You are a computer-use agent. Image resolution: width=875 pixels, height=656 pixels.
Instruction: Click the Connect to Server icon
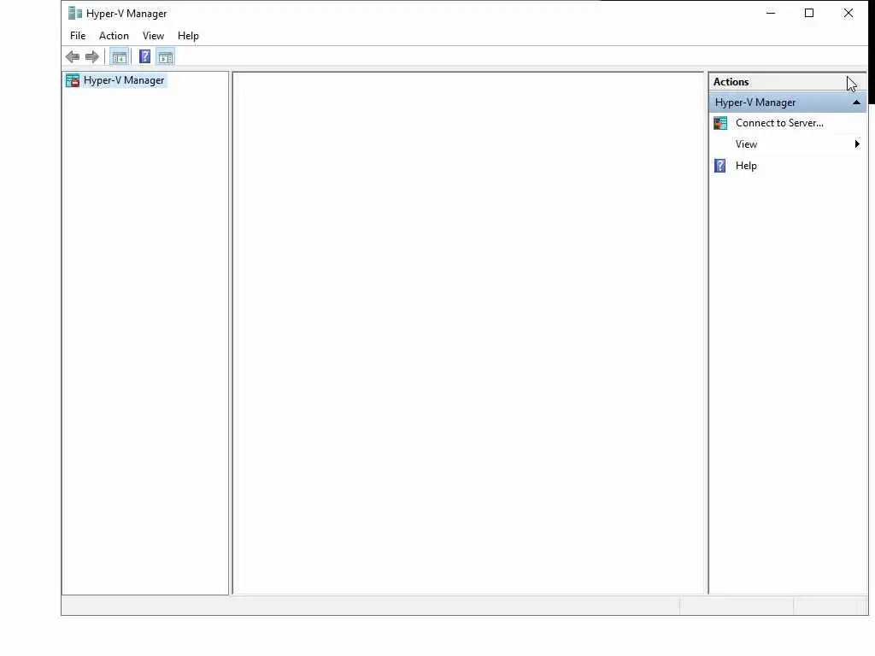[720, 123]
